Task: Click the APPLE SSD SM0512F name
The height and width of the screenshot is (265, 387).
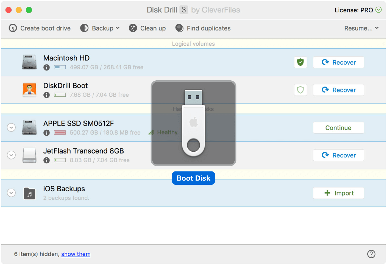Action: point(79,123)
